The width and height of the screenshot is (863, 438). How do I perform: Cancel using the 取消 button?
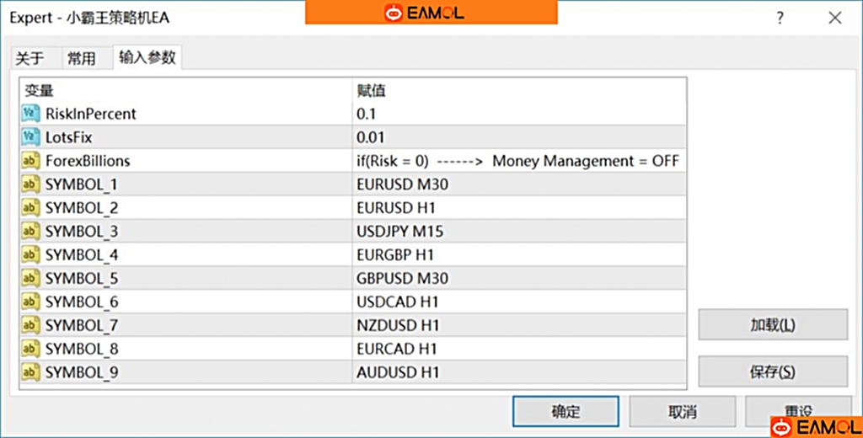tap(683, 412)
